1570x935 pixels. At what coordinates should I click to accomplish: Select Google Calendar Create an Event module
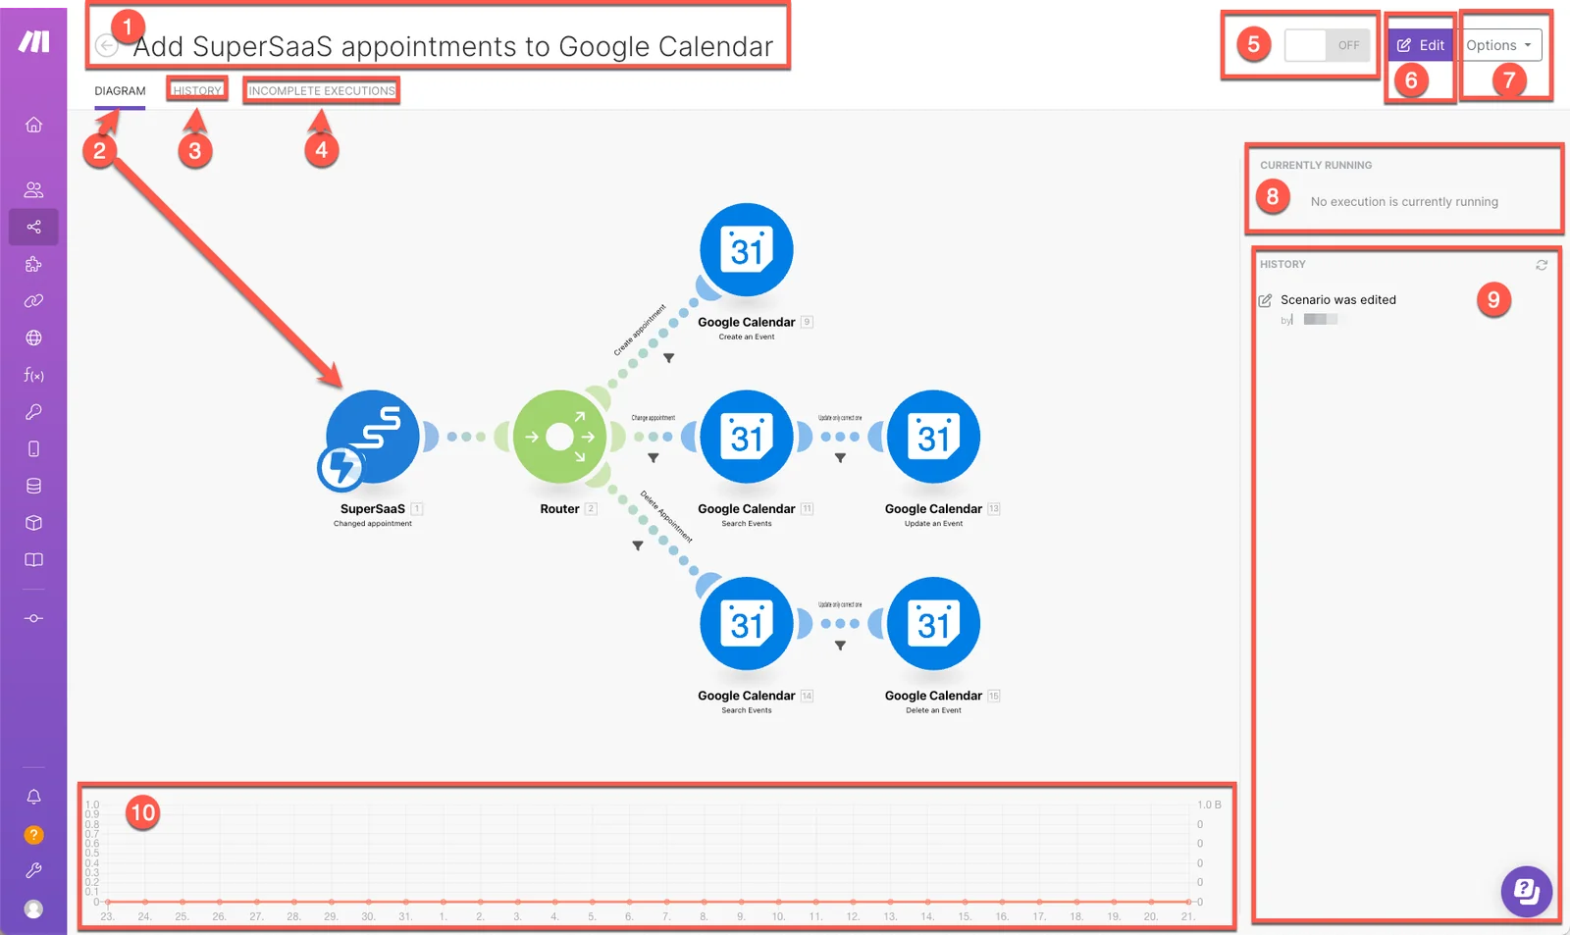[x=747, y=250]
